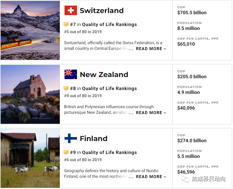
Task: Click the yellow ribbon icon beside #8 ranking
Action: 66,88
